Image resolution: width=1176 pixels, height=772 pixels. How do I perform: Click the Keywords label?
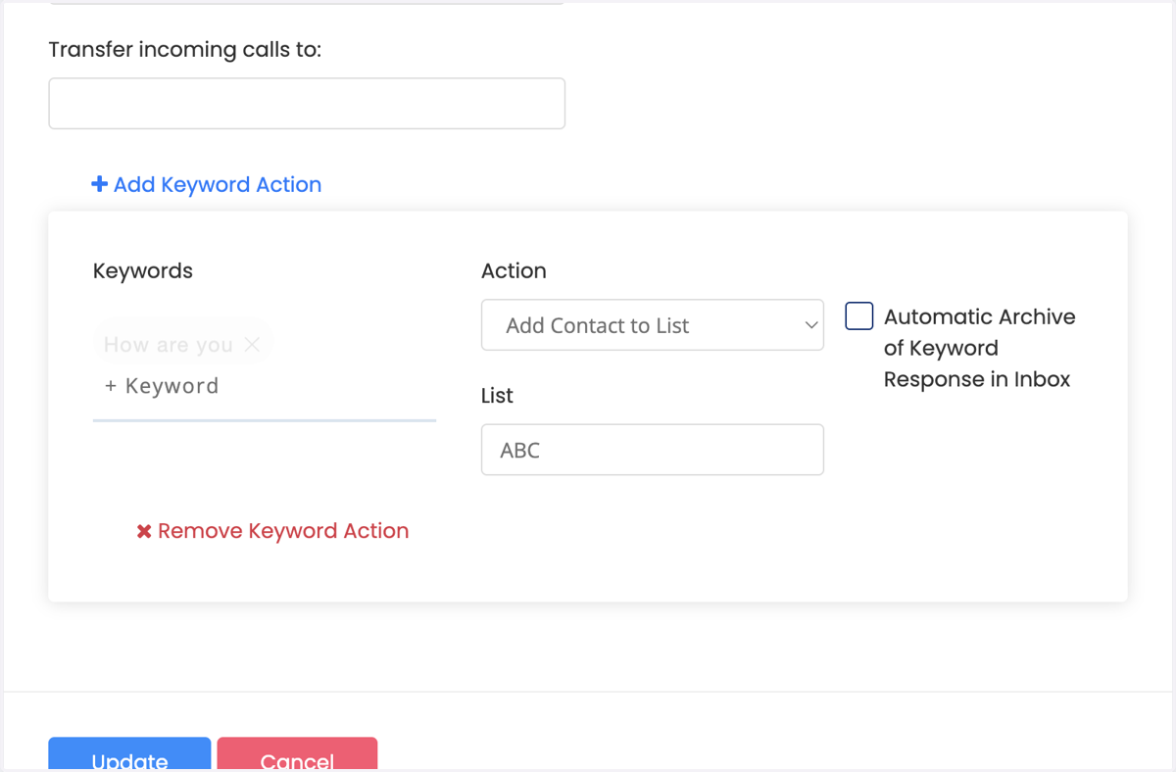[x=143, y=271]
